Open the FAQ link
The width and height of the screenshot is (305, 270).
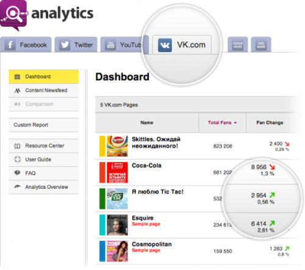[x=43, y=173]
